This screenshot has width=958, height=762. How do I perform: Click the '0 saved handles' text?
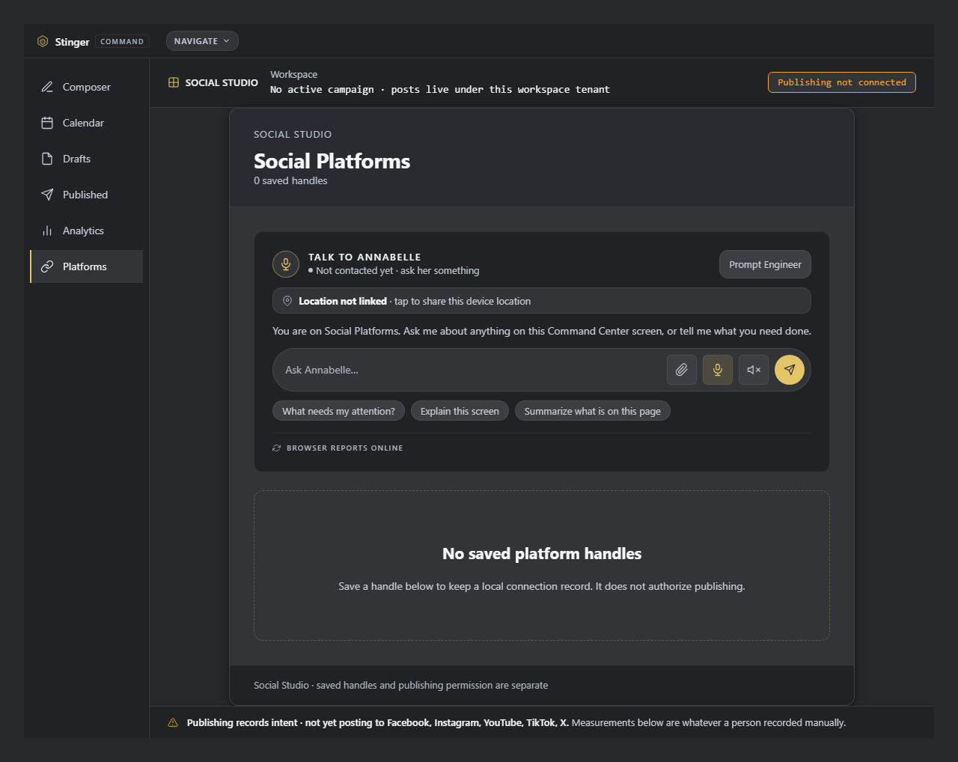290,180
